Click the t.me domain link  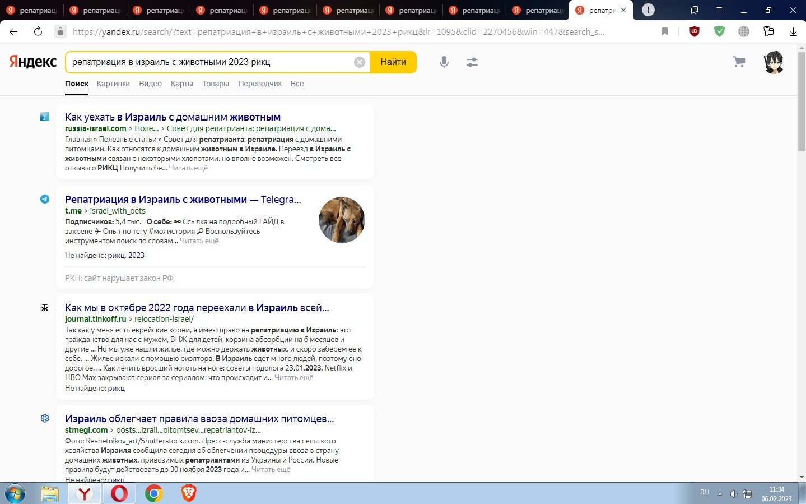pos(73,211)
